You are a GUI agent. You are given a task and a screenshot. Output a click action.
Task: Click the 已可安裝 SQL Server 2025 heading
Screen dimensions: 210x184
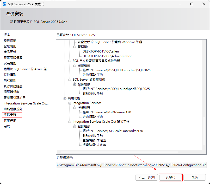[x=76, y=35]
